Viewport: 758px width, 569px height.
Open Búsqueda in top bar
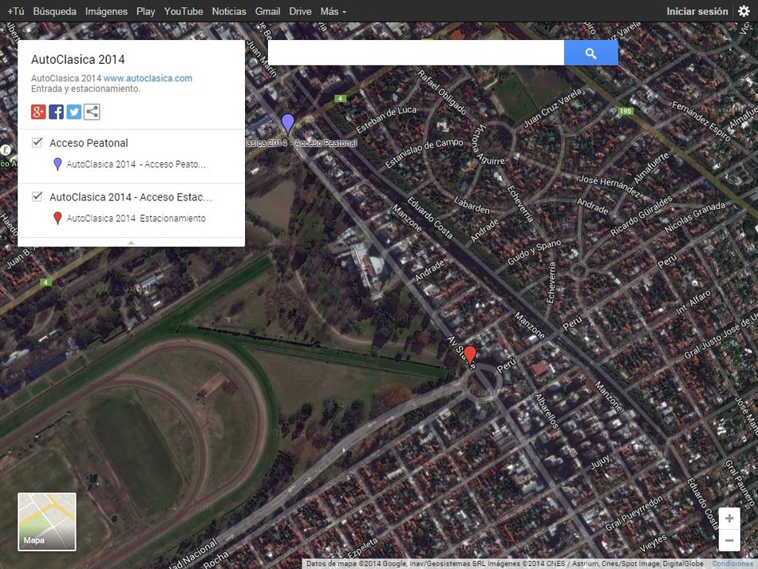click(54, 11)
